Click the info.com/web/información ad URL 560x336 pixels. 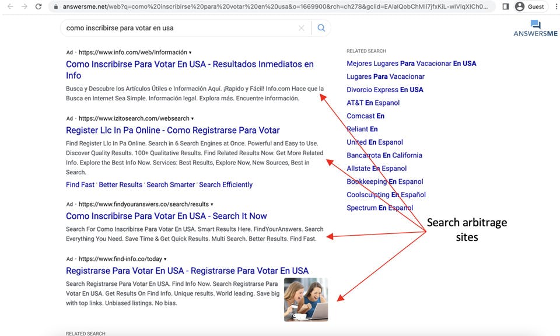point(133,52)
